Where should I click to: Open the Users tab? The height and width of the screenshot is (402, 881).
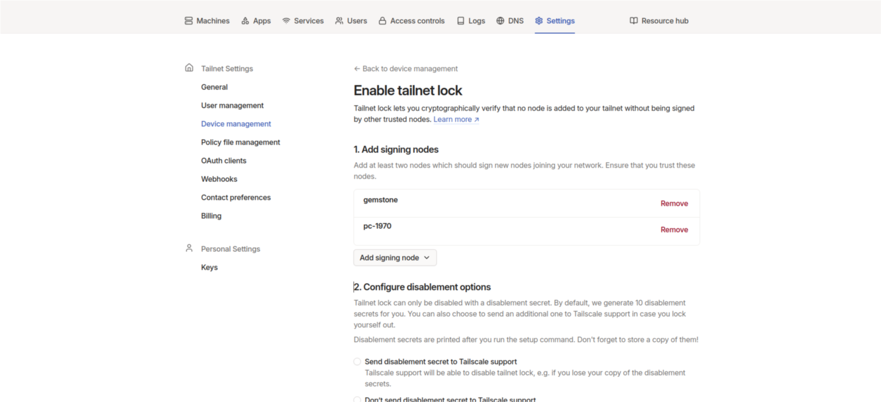coord(351,21)
